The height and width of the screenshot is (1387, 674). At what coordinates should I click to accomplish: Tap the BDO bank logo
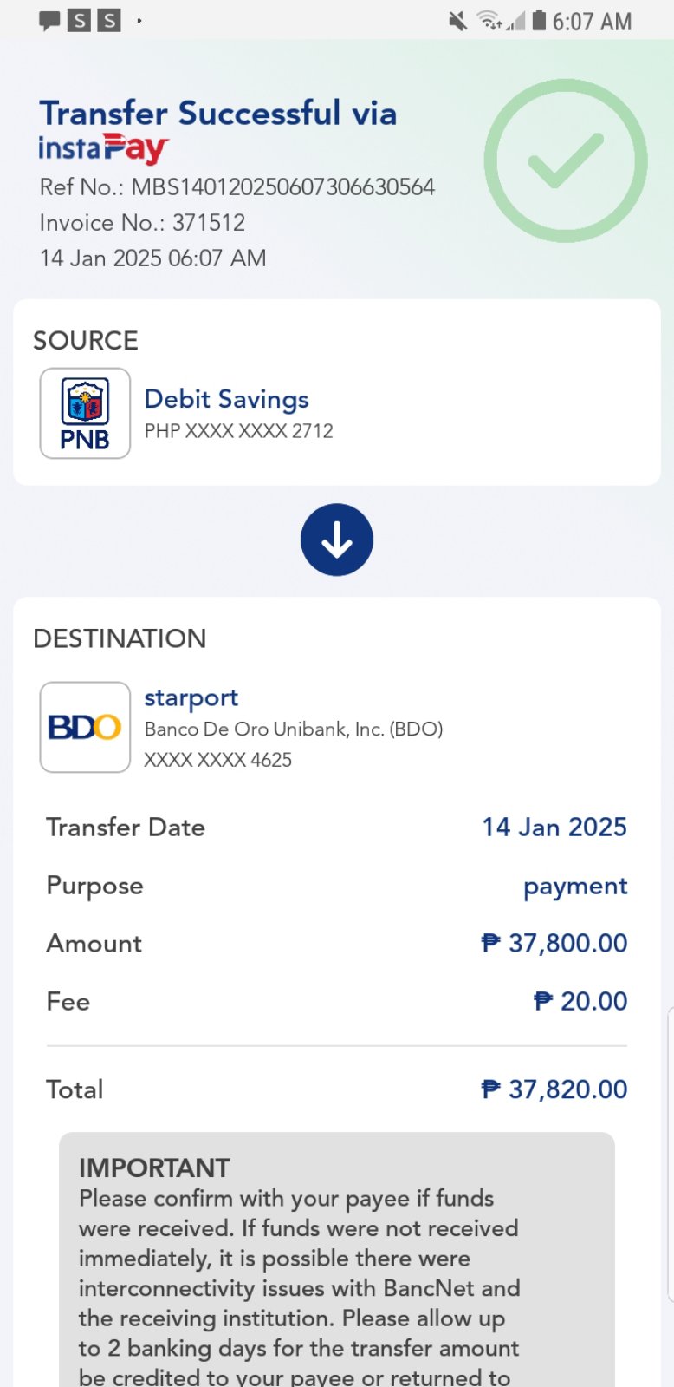85,727
